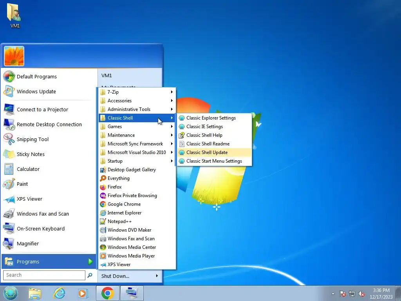The image size is (401, 301).
Task: Select the VM1 desktop folder icon
Action: pos(15,15)
